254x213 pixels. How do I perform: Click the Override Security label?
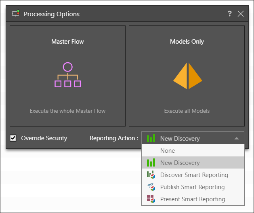click(x=44, y=138)
